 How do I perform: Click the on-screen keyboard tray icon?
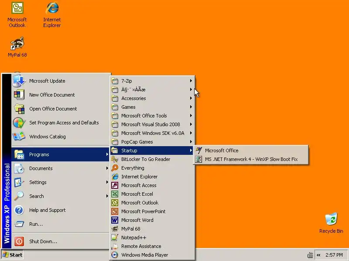tap(310, 255)
